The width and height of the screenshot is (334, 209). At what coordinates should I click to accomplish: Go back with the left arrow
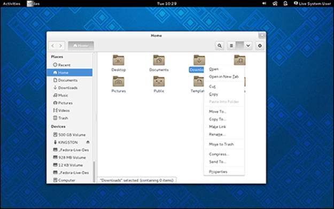coord(53,45)
